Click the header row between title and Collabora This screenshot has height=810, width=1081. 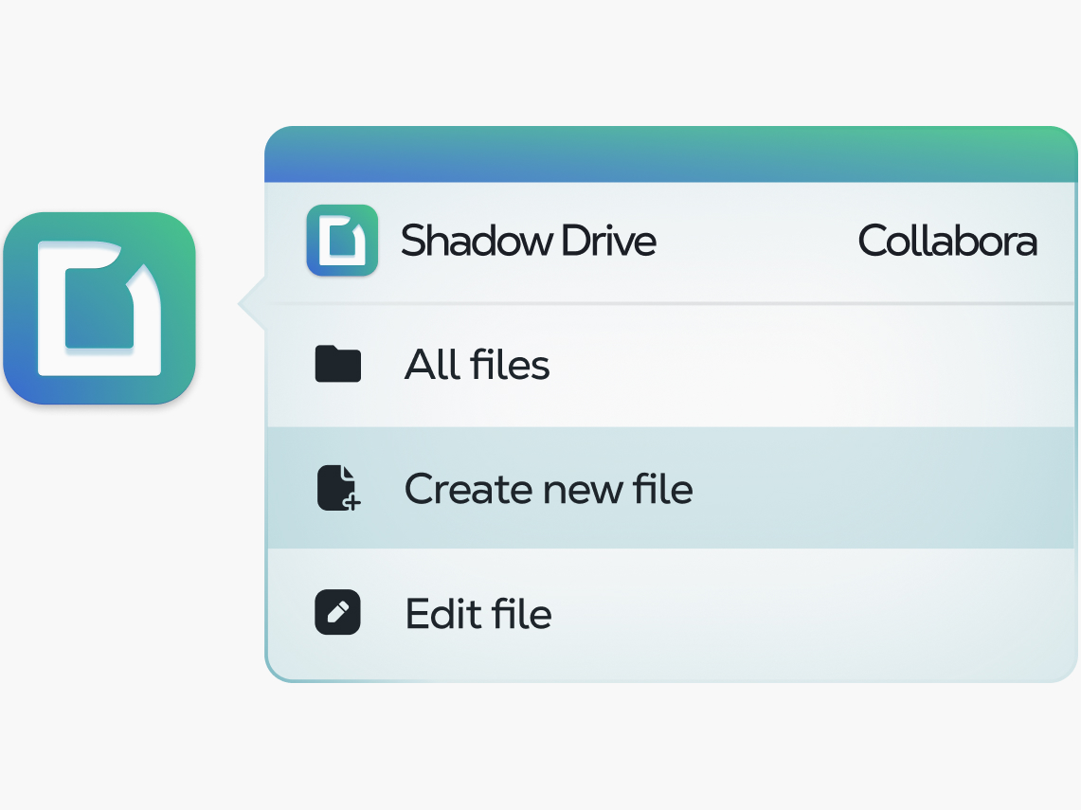[758, 241]
